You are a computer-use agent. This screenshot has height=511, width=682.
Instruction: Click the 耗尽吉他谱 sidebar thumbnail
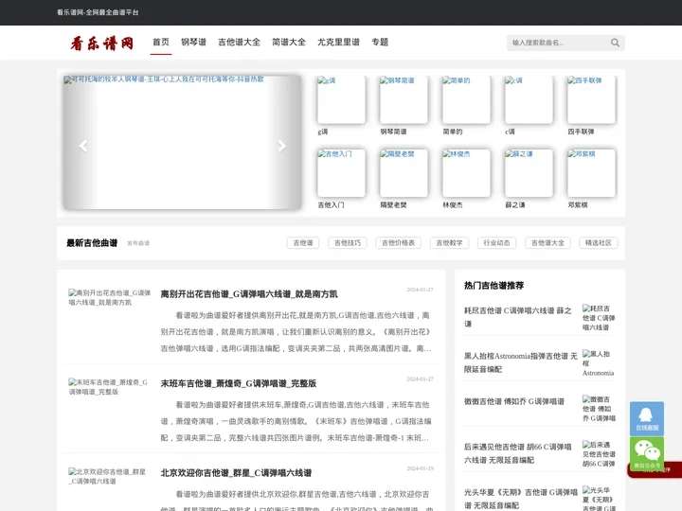point(599,318)
